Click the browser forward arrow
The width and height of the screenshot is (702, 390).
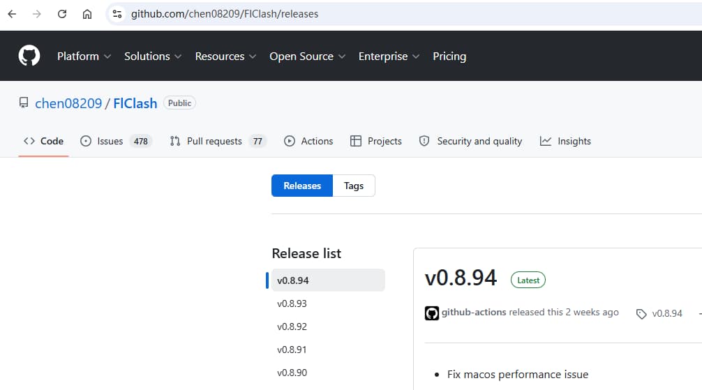37,14
